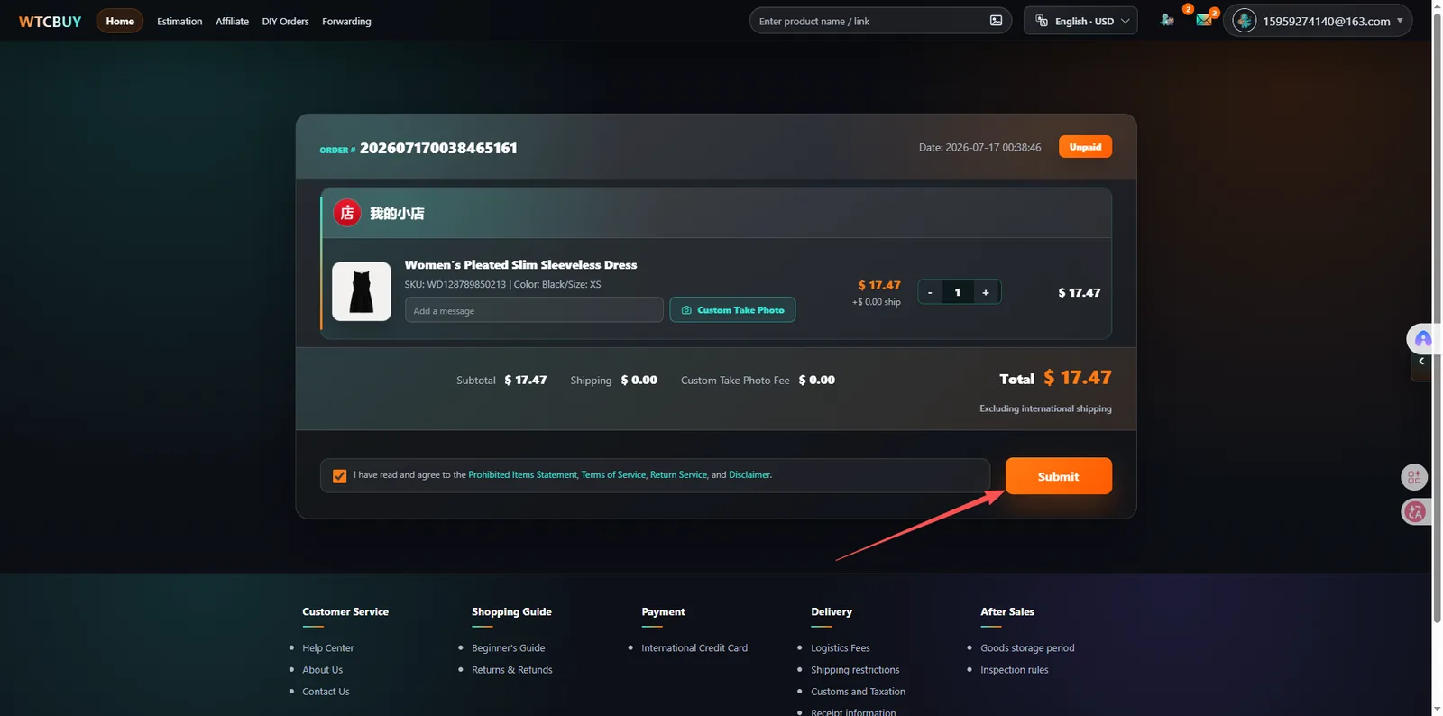The width and height of the screenshot is (1443, 716).
Task: Click the Women's Pleated Slim Sleeveless Dress title
Action: point(520,265)
